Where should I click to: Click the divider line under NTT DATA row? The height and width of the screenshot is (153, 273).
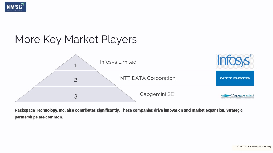point(187,86)
